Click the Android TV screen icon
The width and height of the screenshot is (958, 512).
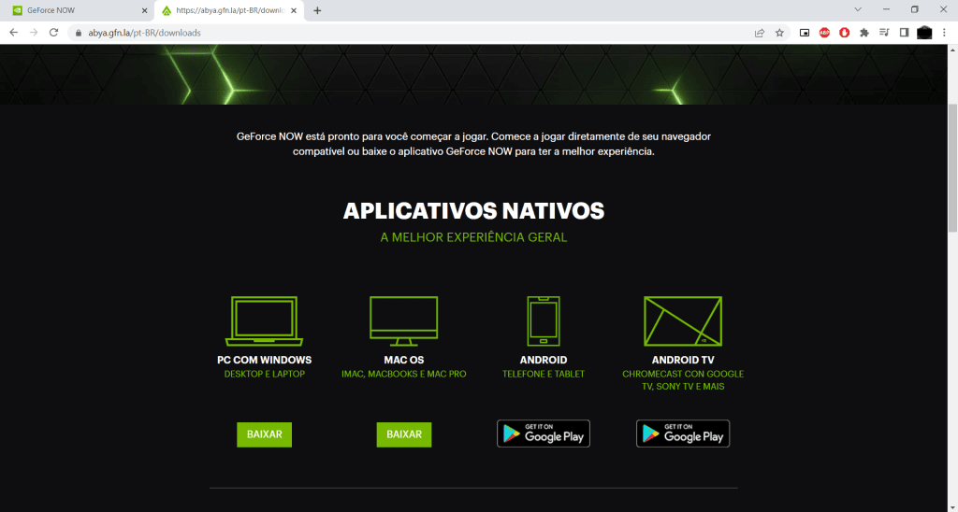click(x=683, y=321)
